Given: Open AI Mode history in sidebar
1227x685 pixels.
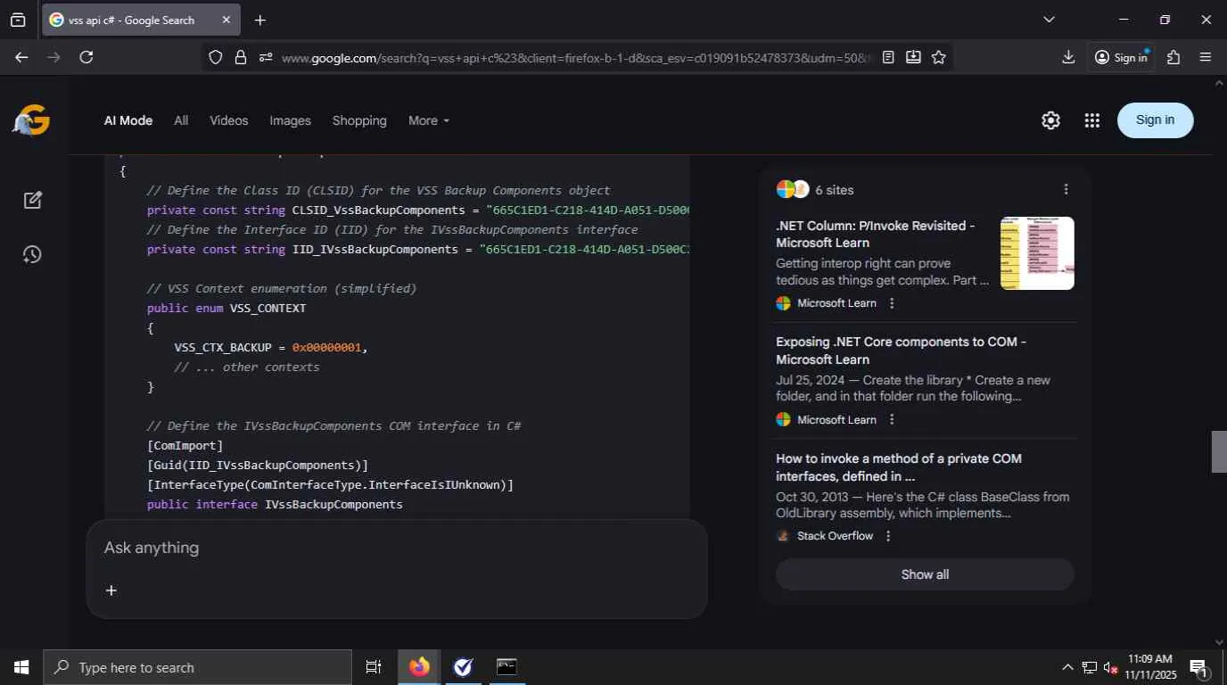Looking at the screenshot, I should 32,254.
